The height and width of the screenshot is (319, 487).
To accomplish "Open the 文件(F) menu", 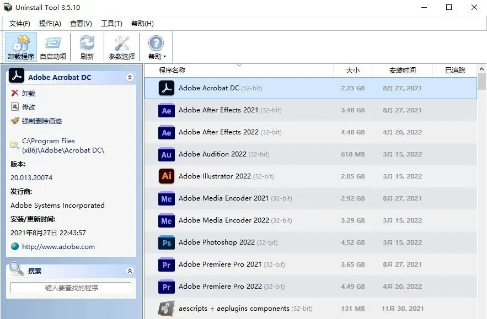I will coord(19,24).
